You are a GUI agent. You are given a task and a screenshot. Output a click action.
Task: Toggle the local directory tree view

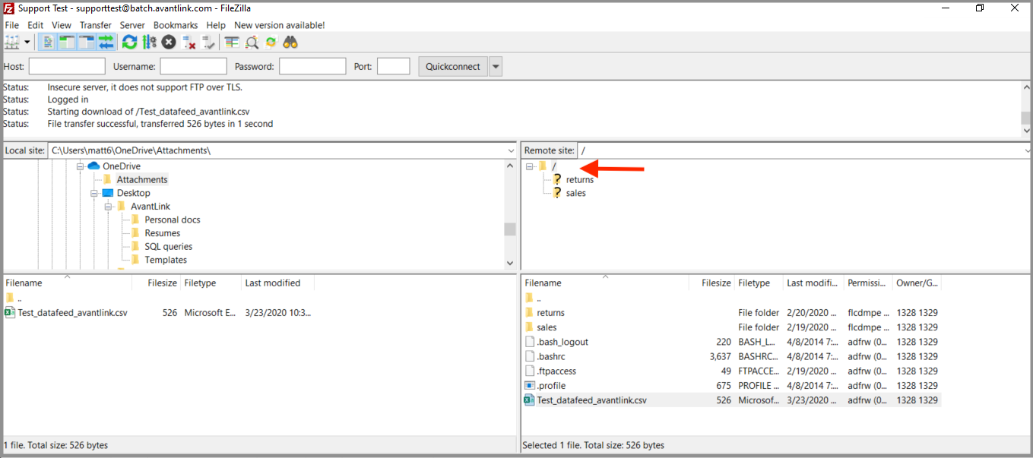point(67,43)
